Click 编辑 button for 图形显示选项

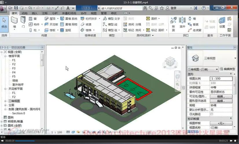221,101
